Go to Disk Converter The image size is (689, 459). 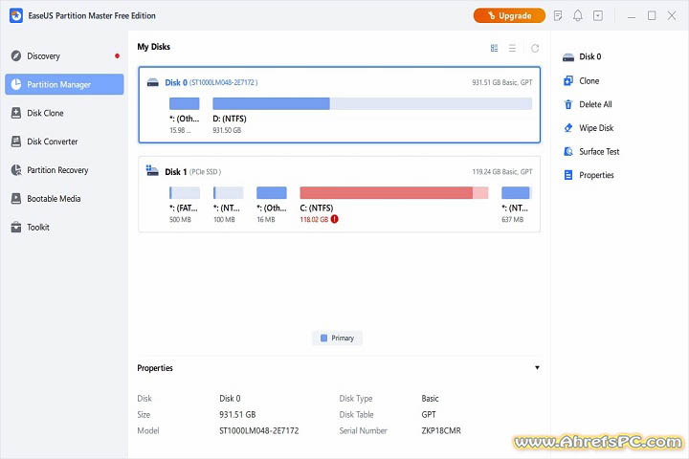[x=64, y=142]
